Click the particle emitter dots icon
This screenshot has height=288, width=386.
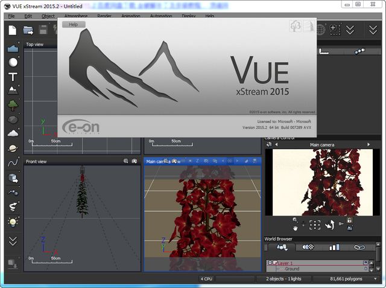pos(13,192)
